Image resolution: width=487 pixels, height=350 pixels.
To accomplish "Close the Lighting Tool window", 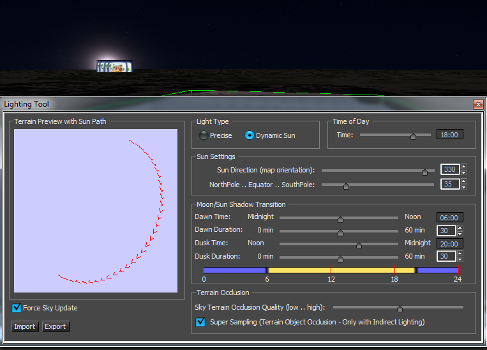I will point(477,104).
